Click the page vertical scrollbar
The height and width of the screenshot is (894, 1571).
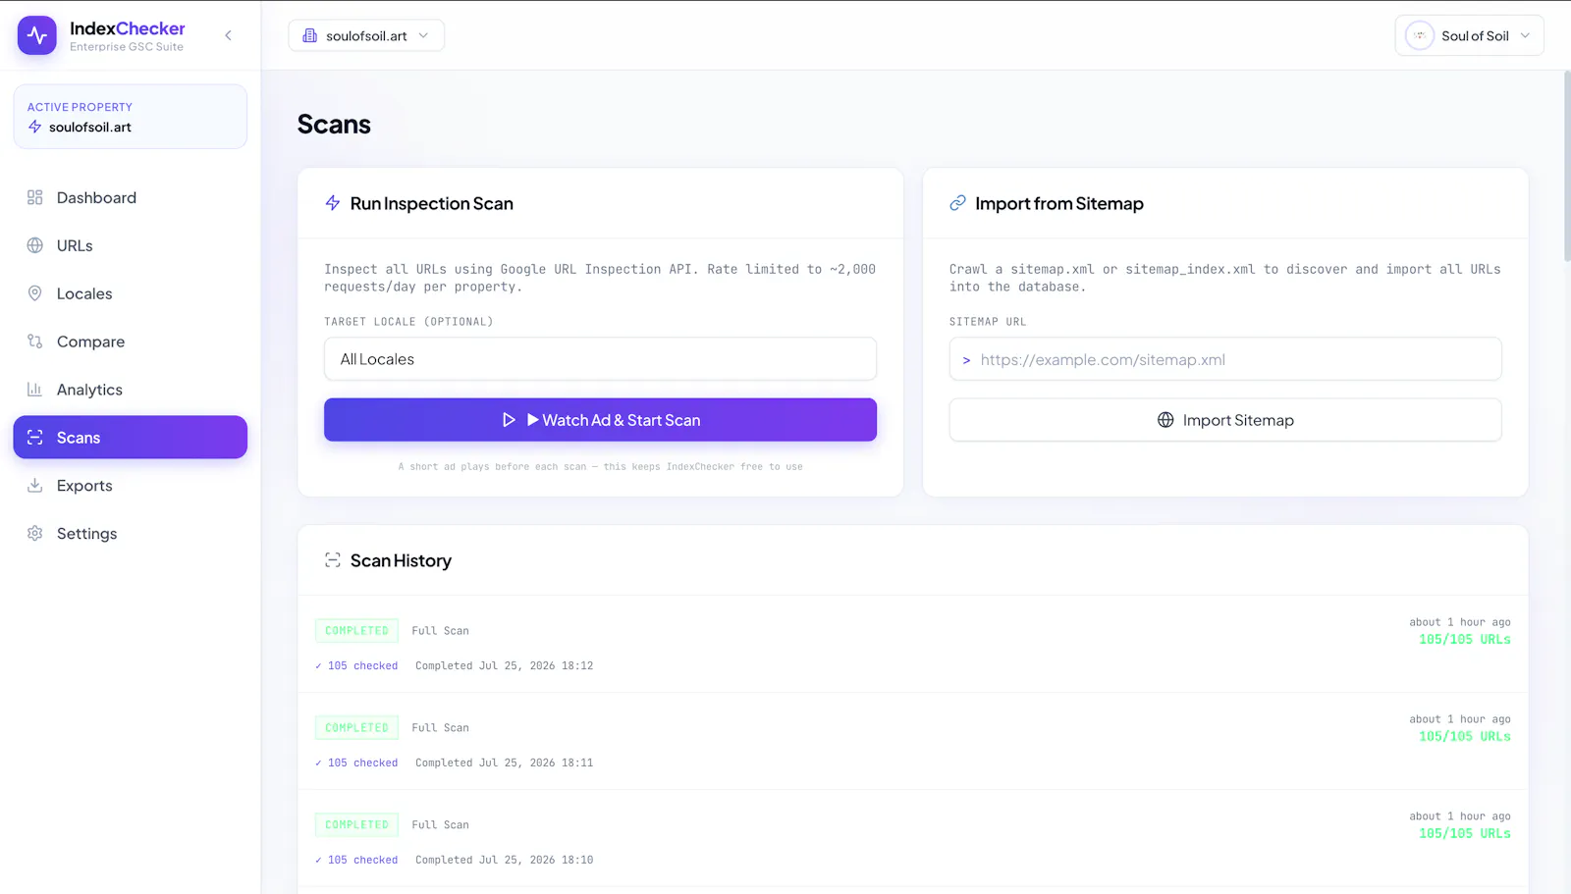pos(1566,167)
